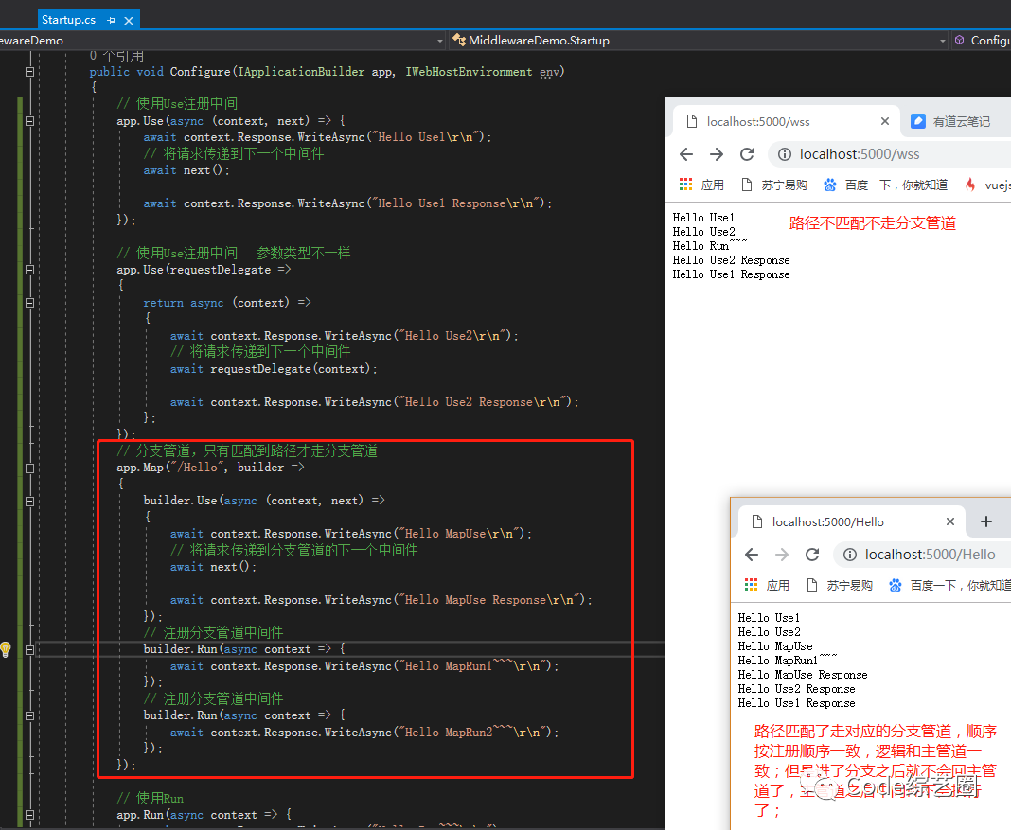Close the localhost:5000/wss browser tab
Image resolution: width=1011 pixels, height=830 pixels.
pos(884,121)
